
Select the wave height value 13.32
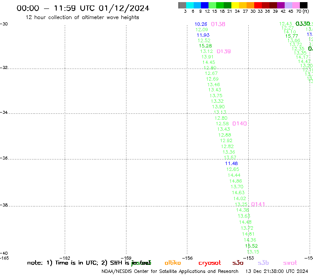217,101
